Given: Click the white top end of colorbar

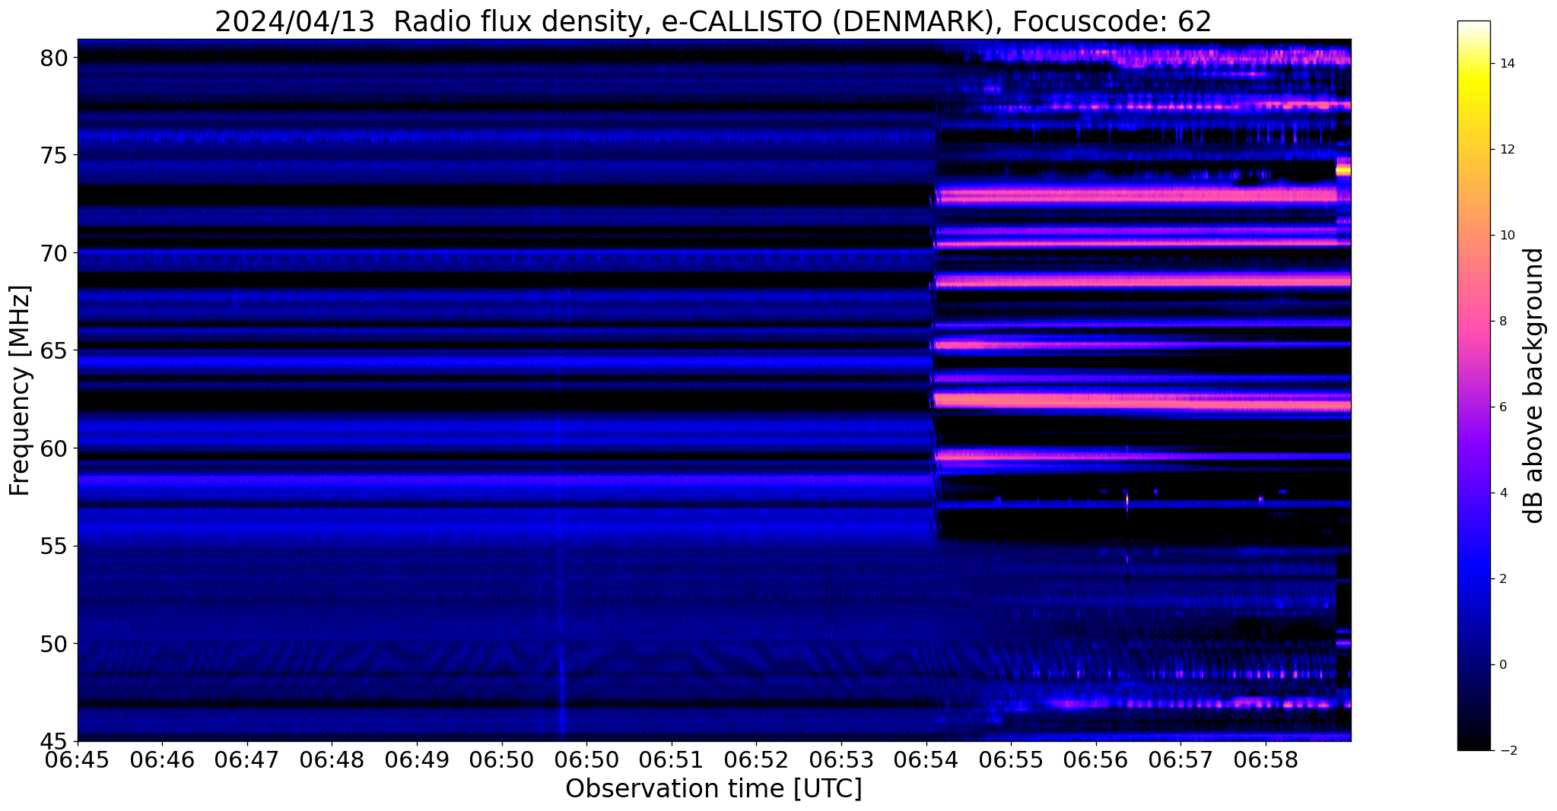Looking at the screenshot, I should tap(1473, 25).
